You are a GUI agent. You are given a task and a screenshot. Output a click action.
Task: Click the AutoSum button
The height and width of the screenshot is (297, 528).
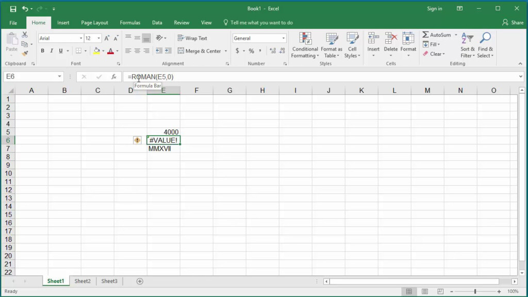click(437, 35)
